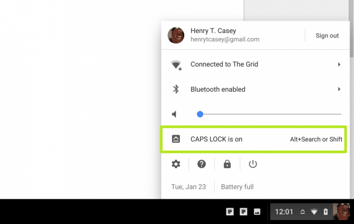
Task: Open Settings via the gear icon
Action: [x=176, y=164]
